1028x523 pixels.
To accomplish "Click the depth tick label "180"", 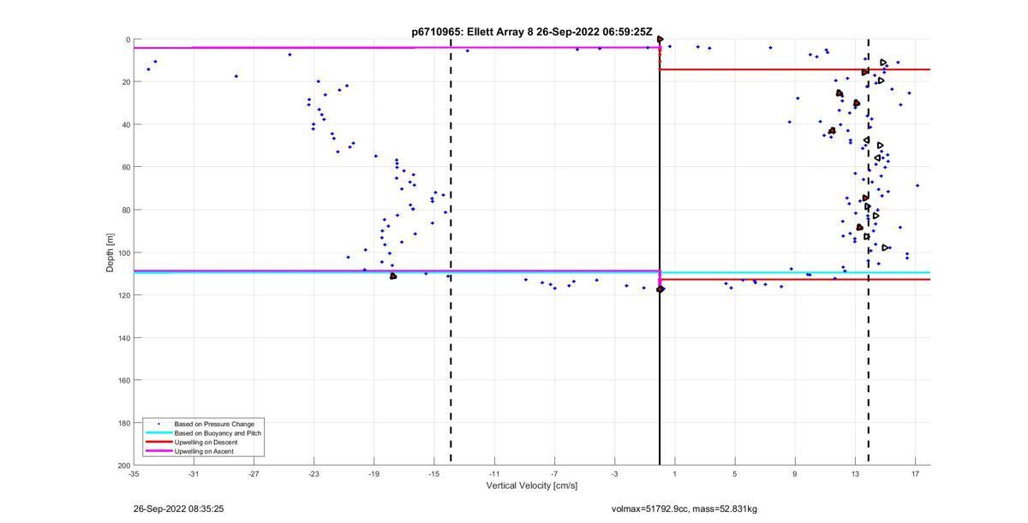I will [x=124, y=423].
